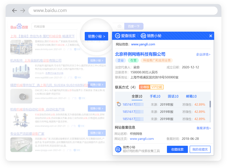
Task: Click the www.baidu.com address bar
Action: [123, 10]
